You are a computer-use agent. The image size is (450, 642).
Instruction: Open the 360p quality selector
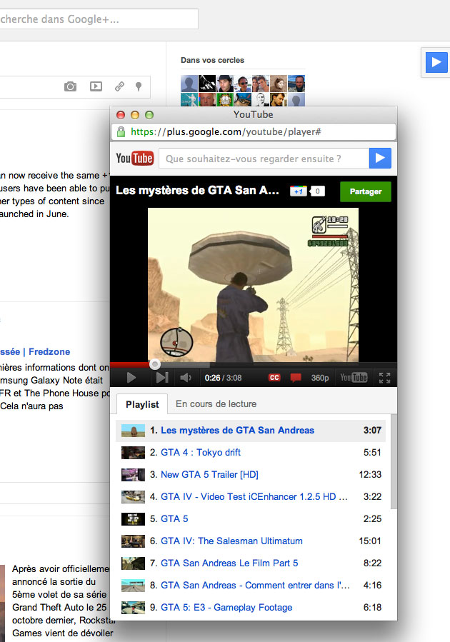click(320, 378)
